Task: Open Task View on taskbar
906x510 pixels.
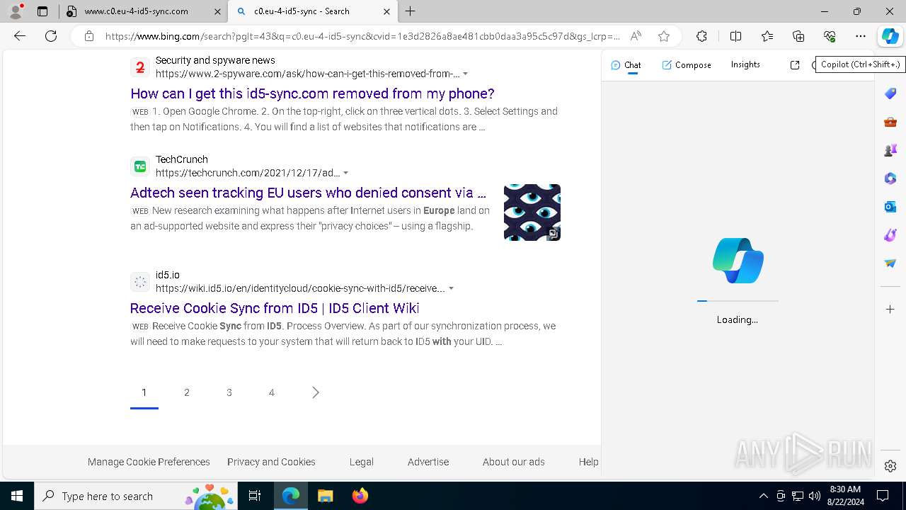Action: pyautogui.click(x=255, y=496)
